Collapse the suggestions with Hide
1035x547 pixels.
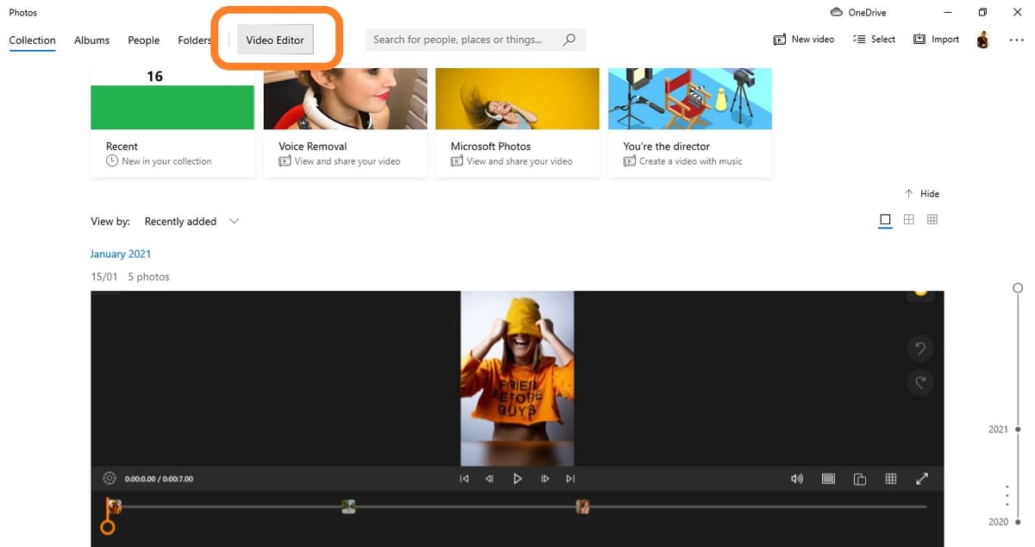922,193
